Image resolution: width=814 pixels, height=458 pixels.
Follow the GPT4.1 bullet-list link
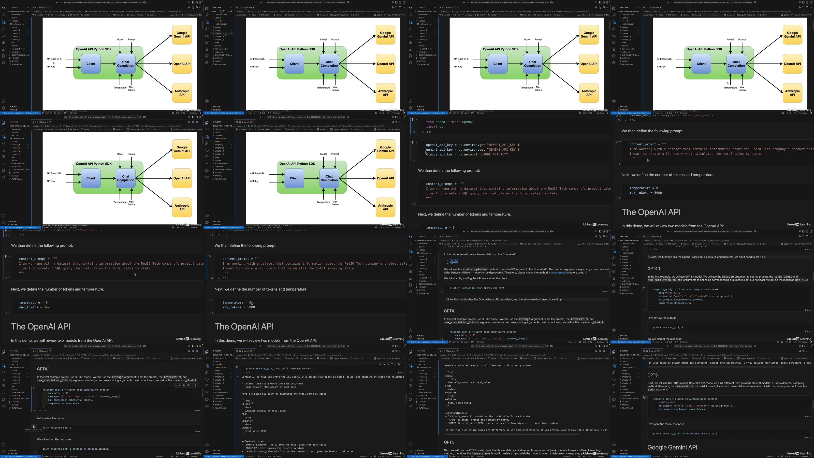click(x=454, y=260)
